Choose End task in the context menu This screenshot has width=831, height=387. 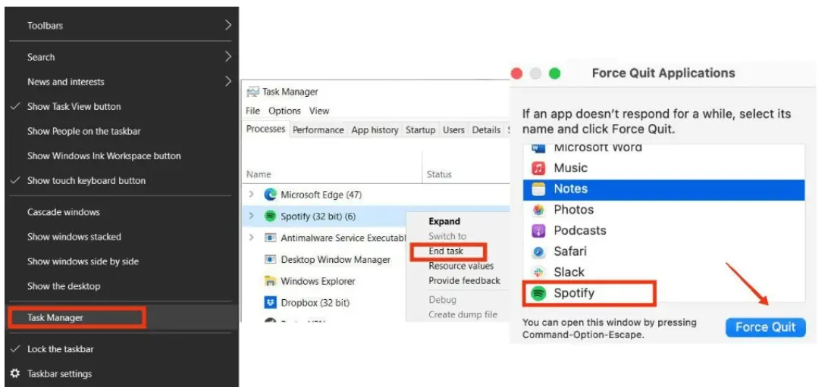(x=446, y=251)
